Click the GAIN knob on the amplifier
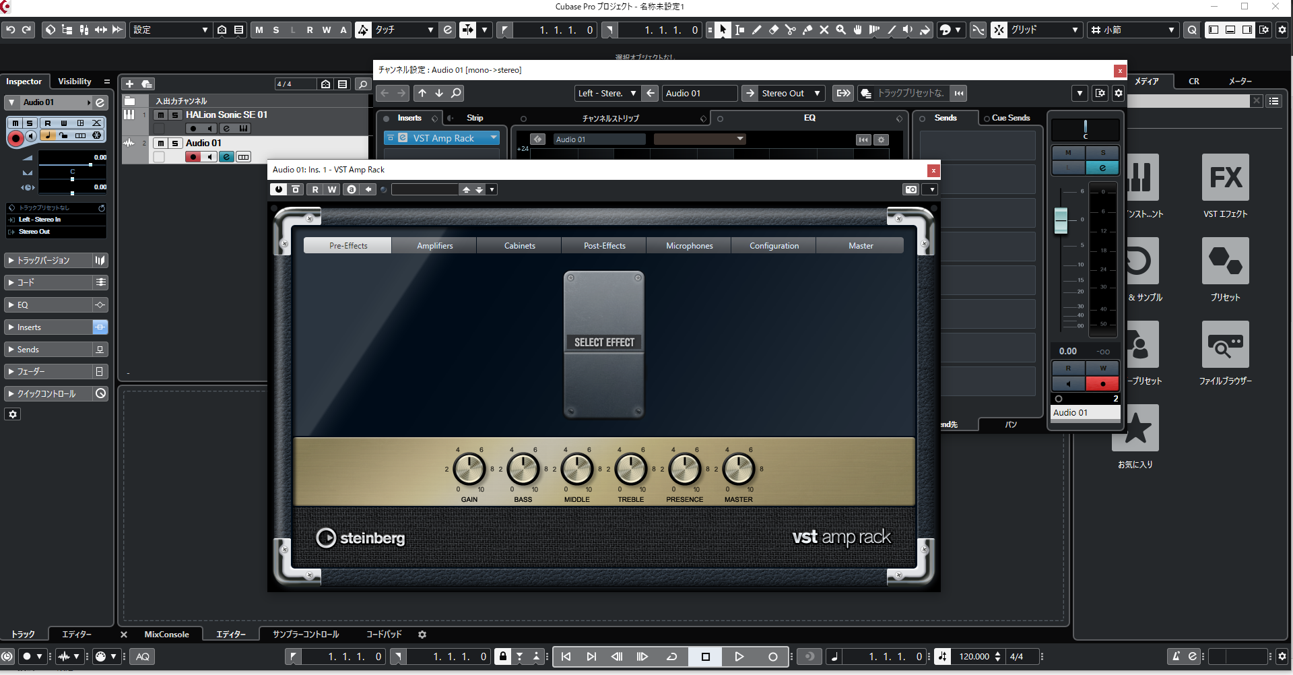This screenshot has height=675, width=1293. (x=469, y=470)
